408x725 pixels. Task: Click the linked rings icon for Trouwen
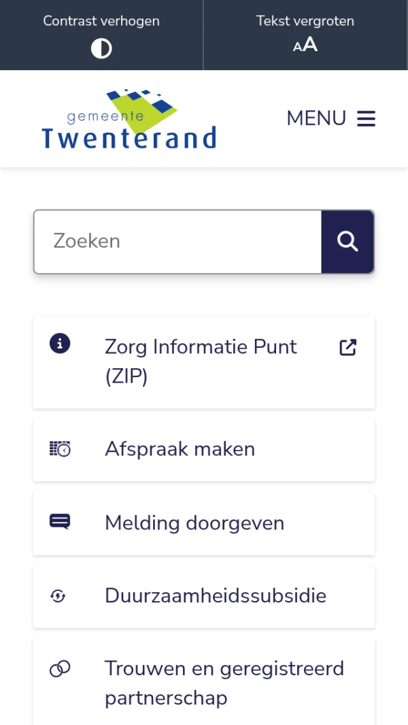pyautogui.click(x=60, y=669)
